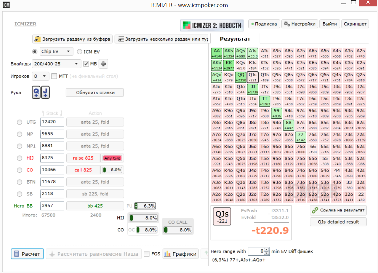Open the ICMIZER link
Image resolution: width=378 pixels, height=273 pixels.
click(25, 24)
